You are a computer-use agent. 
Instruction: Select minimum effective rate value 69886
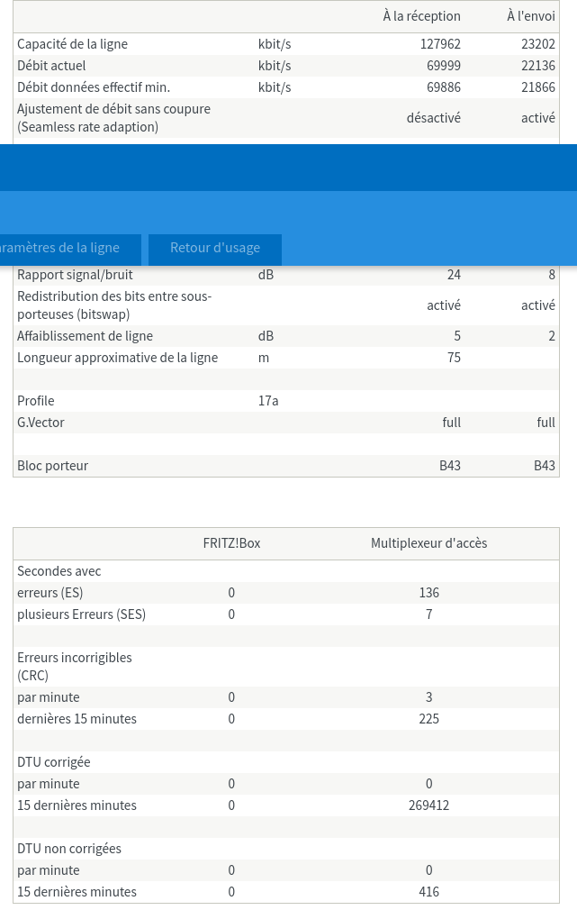(x=444, y=87)
